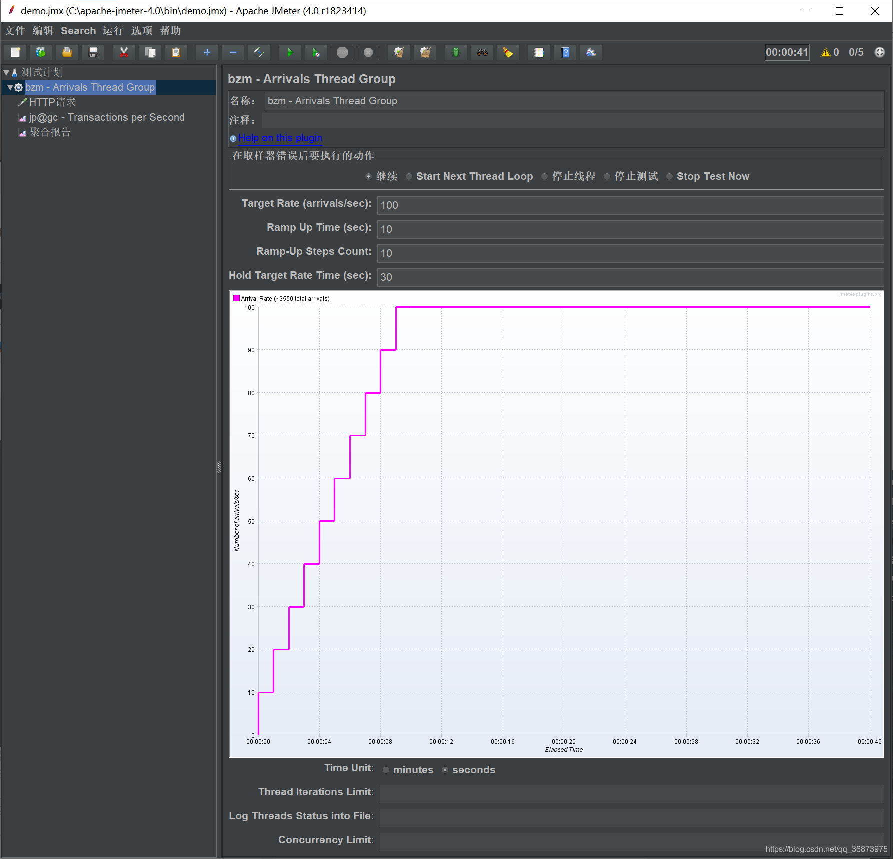Cut the selected element
This screenshot has height=859, width=893.
tap(124, 52)
